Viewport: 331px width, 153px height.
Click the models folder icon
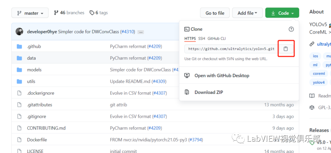(x=19, y=70)
